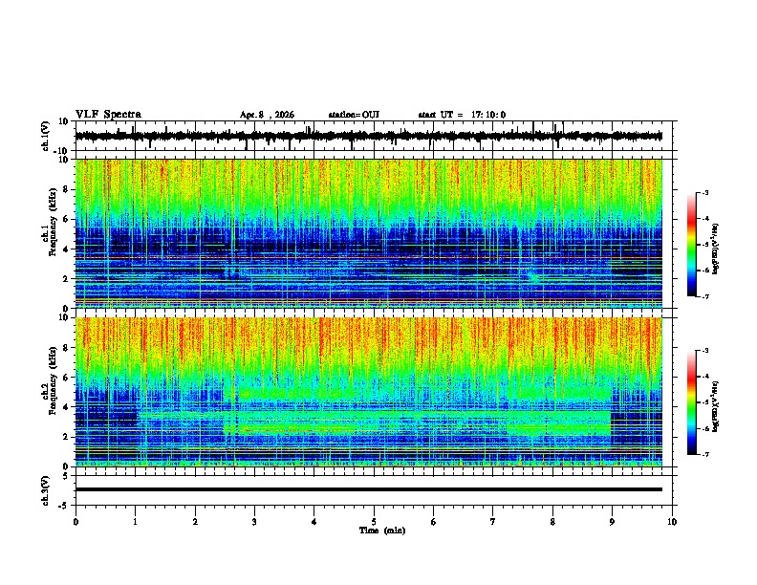Click the ch.1 color bar log(PSD) unit label
The height and width of the screenshot is (585, 757).
(x=716, y=249)
